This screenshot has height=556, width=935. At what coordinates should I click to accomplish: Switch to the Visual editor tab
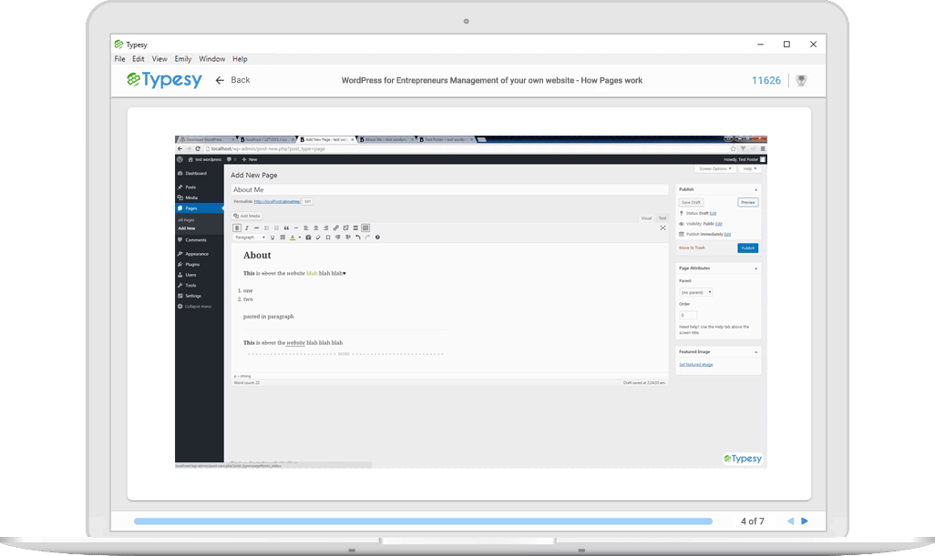(x=646, y=217)
